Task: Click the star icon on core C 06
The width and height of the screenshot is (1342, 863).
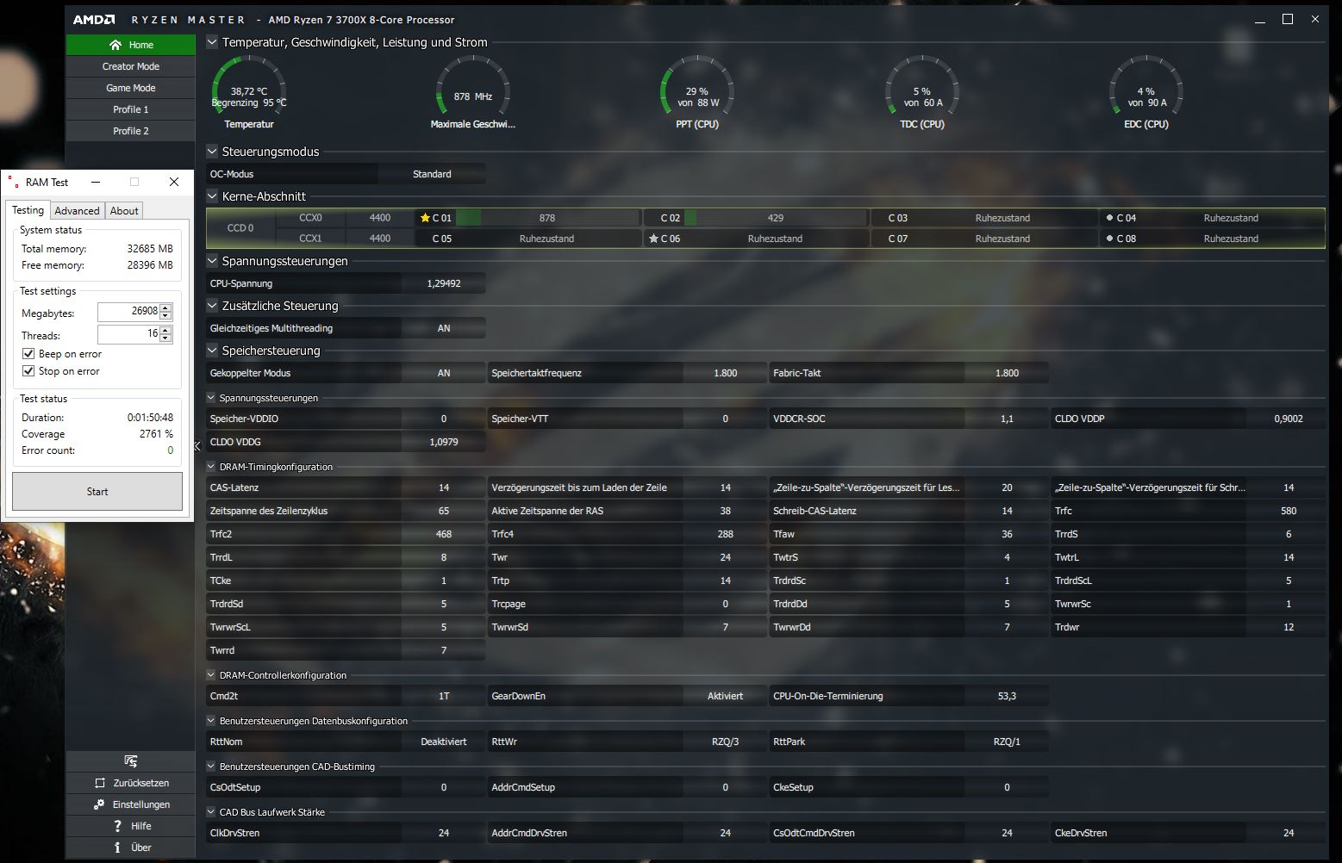Action: (653, 239)
